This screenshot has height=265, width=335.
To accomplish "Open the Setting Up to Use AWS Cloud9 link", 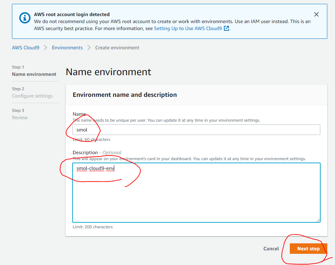I will point(188,28).
